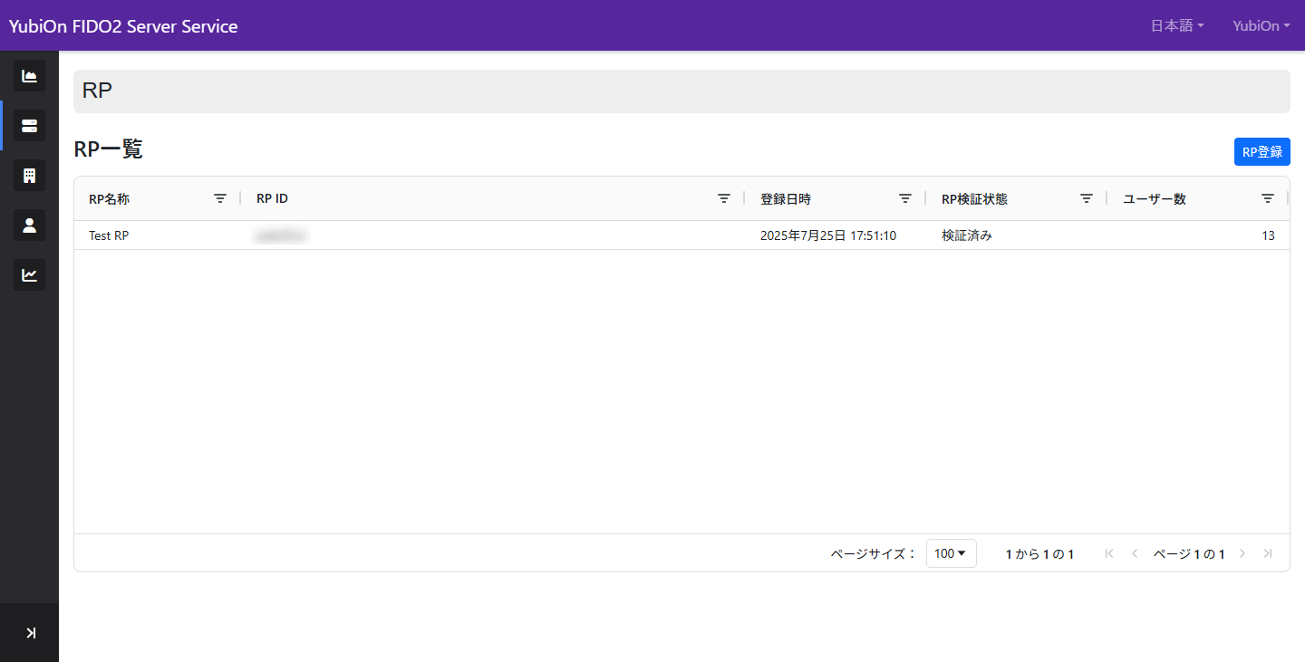Screen dimensions: 1305x662
Task: Open the dashboard area-chart sidebar icon
Action: click(x=29, y=76)
